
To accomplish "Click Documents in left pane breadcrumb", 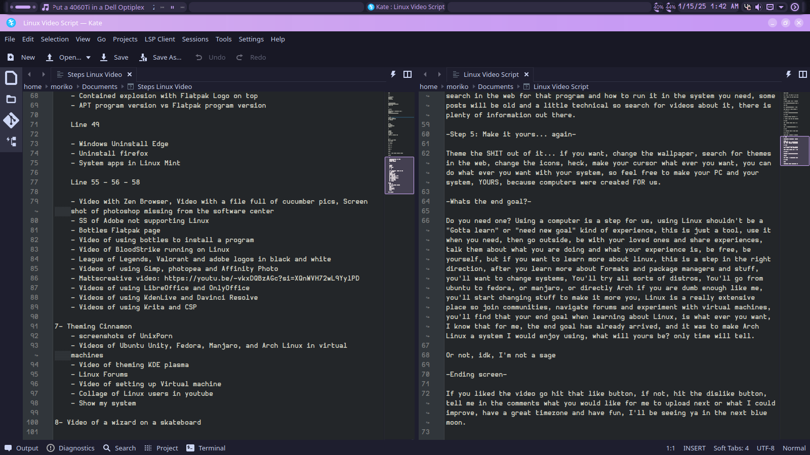I will click(100, 86).
